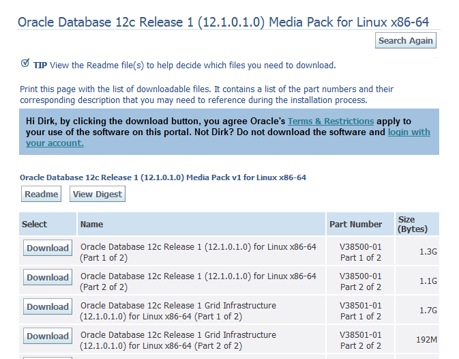Click the Search Again button
The height and width of the screenshot is (359, 459).
(x=405, y=40)
